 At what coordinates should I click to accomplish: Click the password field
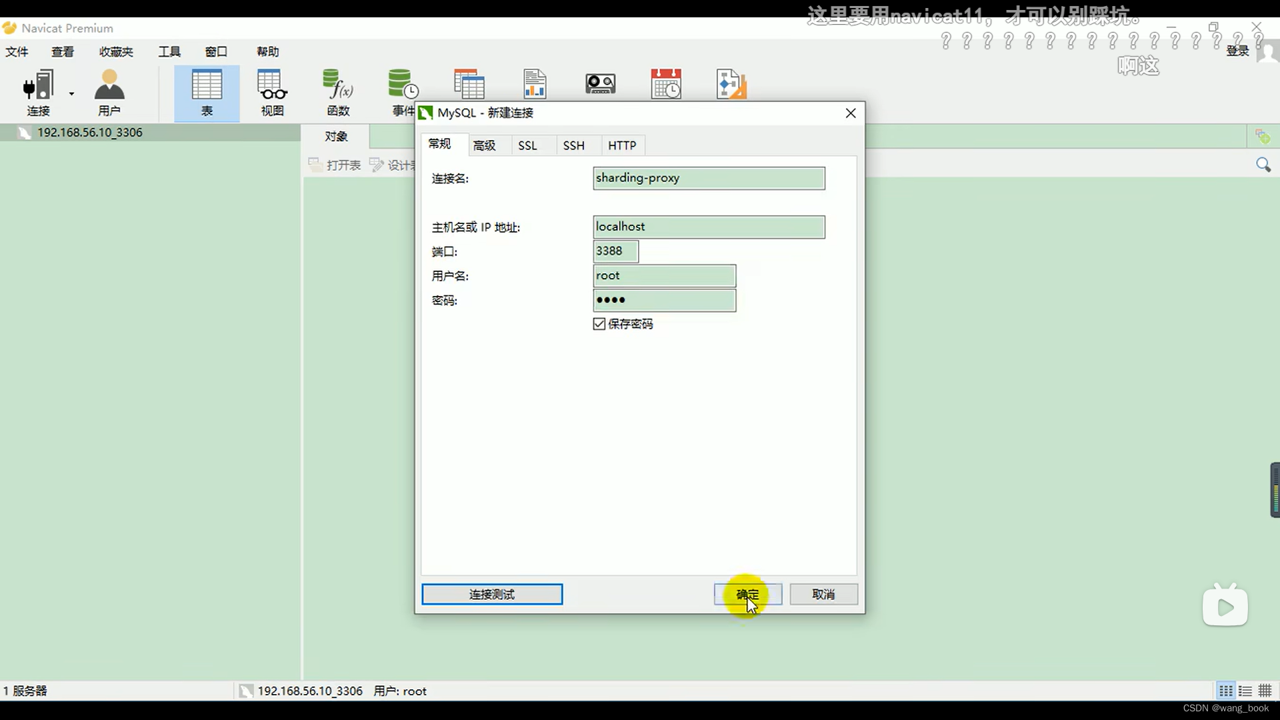[x=664, y=300]
